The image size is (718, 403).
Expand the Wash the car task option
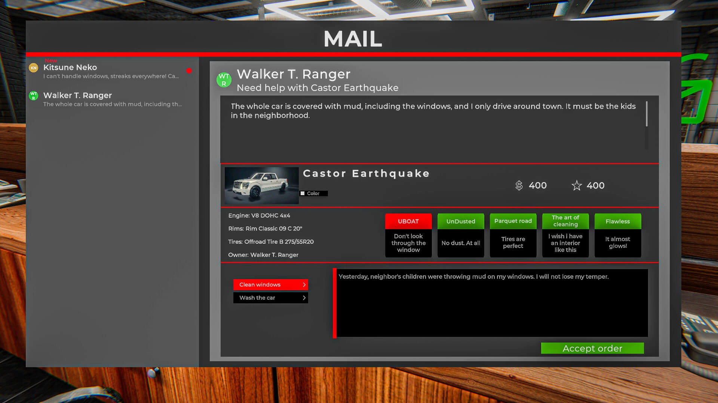pos(305,297)
